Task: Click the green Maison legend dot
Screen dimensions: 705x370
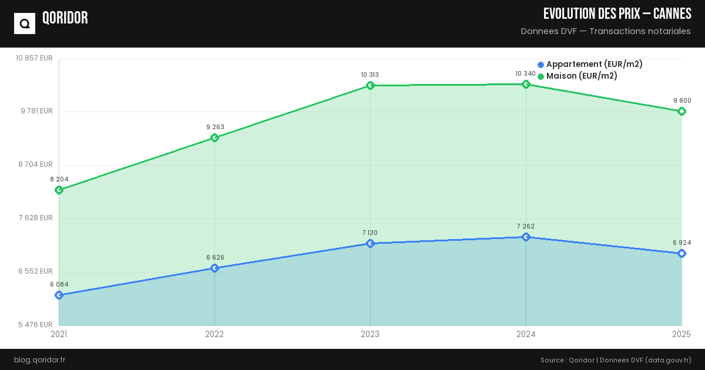Action: point(540,76)
